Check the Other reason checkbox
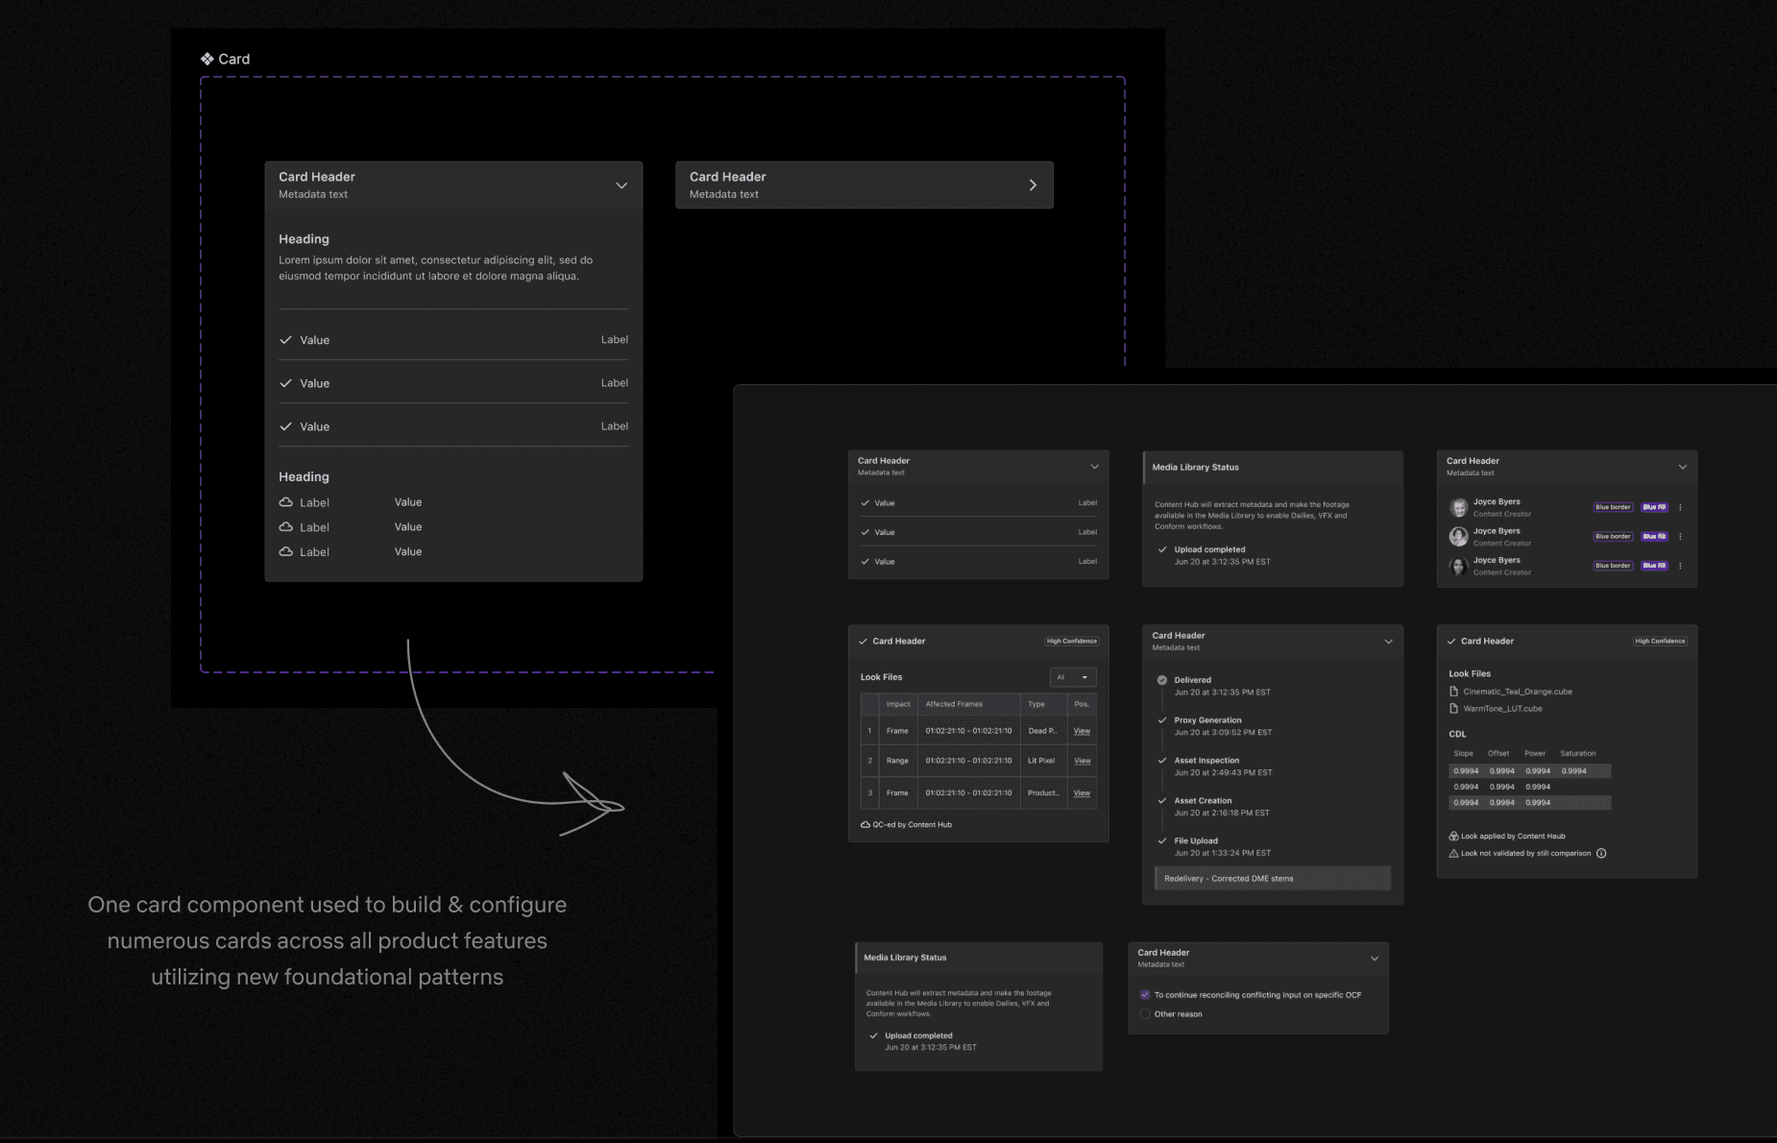Viewport: 1777px width, 1143px height. 1145,1014
